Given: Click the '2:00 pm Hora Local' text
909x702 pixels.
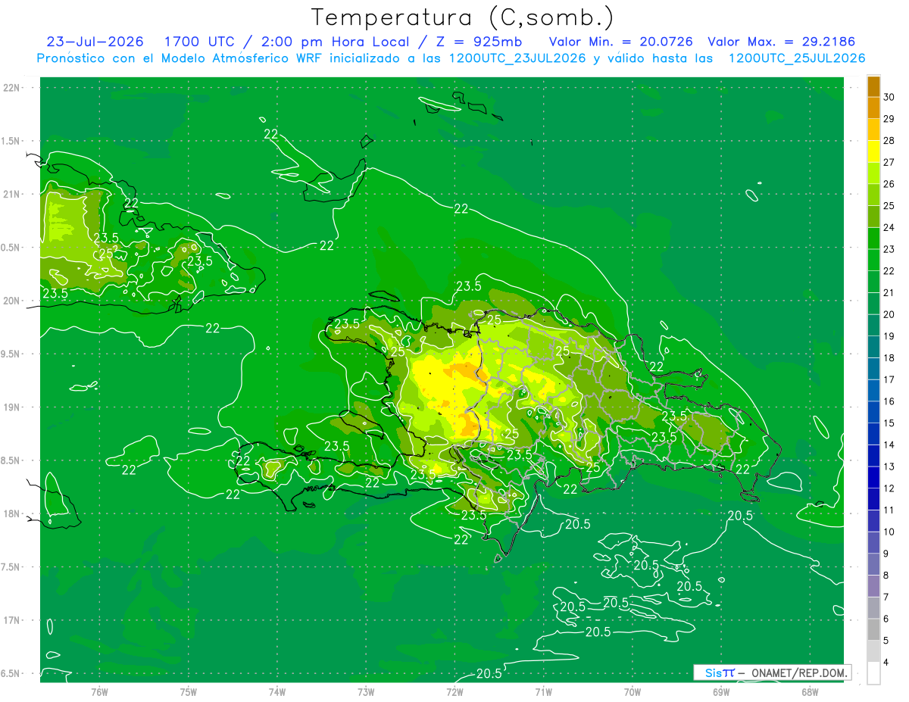Looking at the screenshot, I should (335, 42).
